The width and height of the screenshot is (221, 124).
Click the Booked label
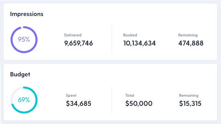point(130,35)
